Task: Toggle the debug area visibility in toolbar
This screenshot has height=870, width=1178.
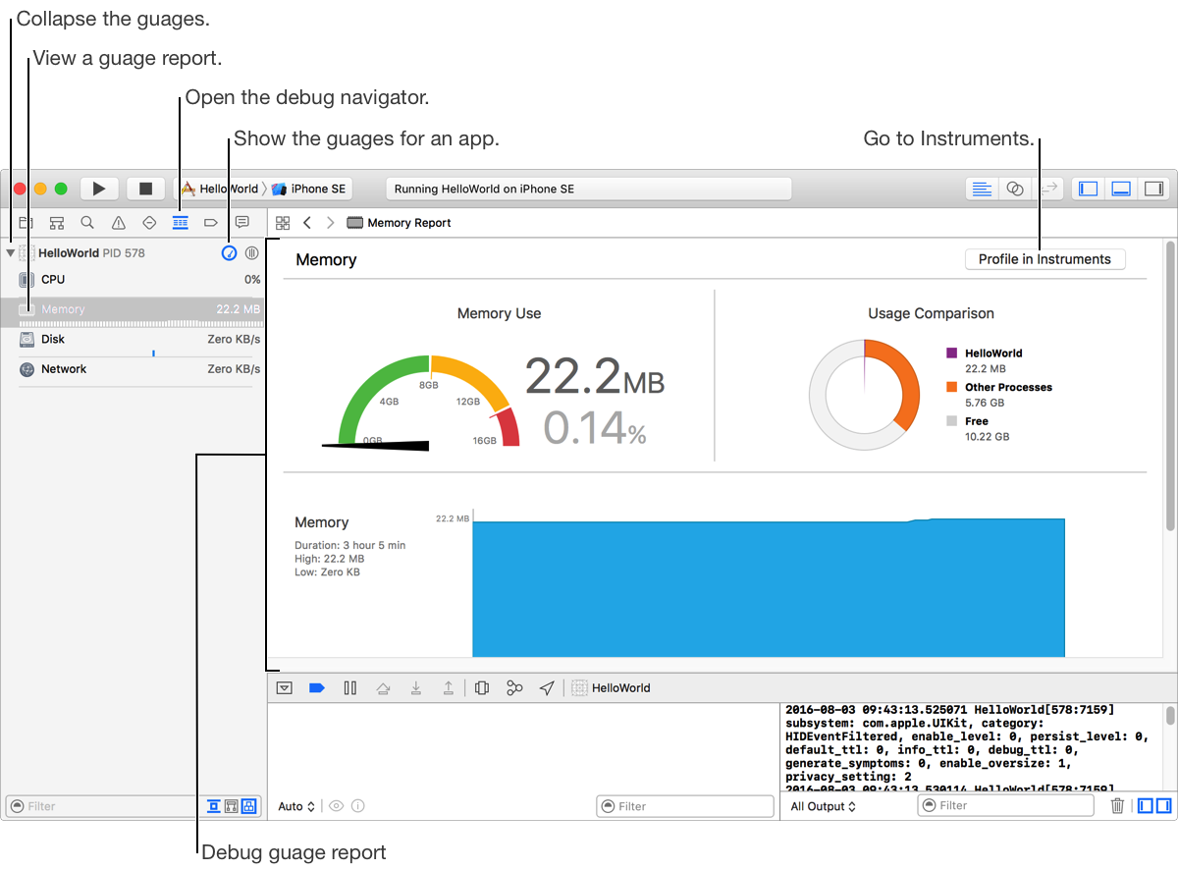Action: 1121,189
